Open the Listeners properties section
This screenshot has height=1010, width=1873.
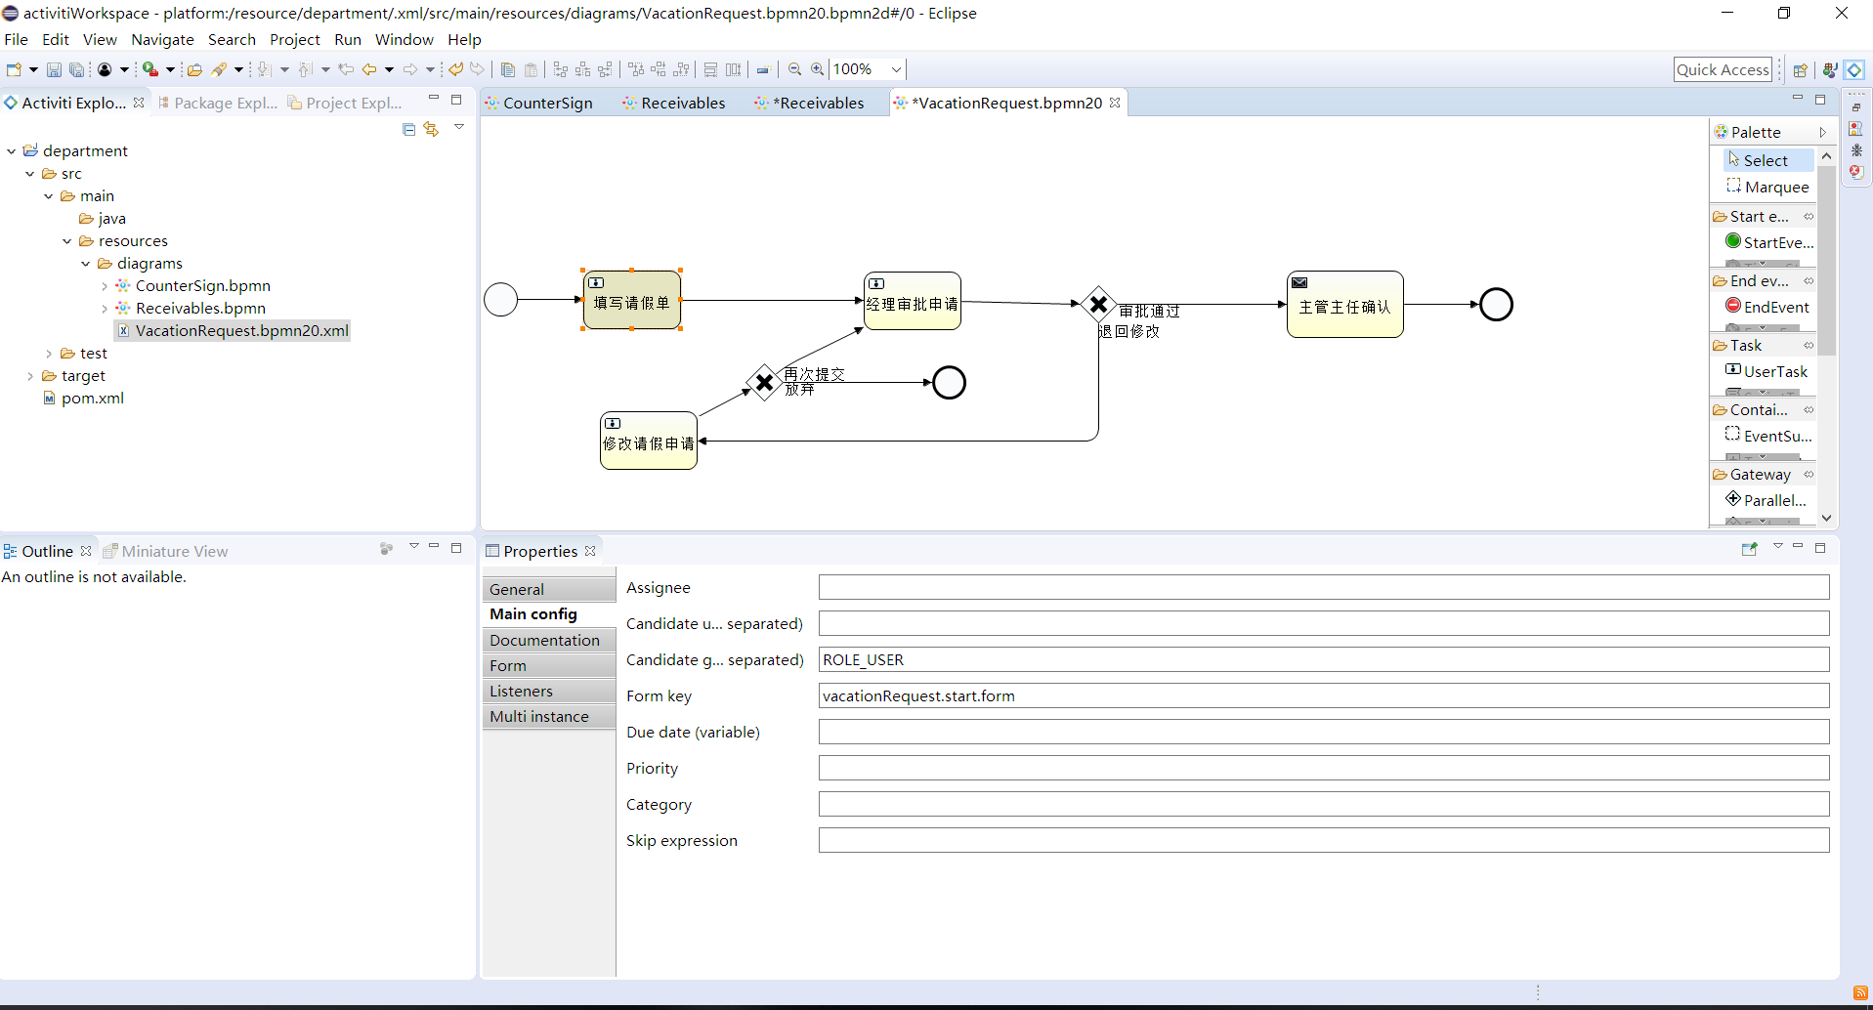549,691
